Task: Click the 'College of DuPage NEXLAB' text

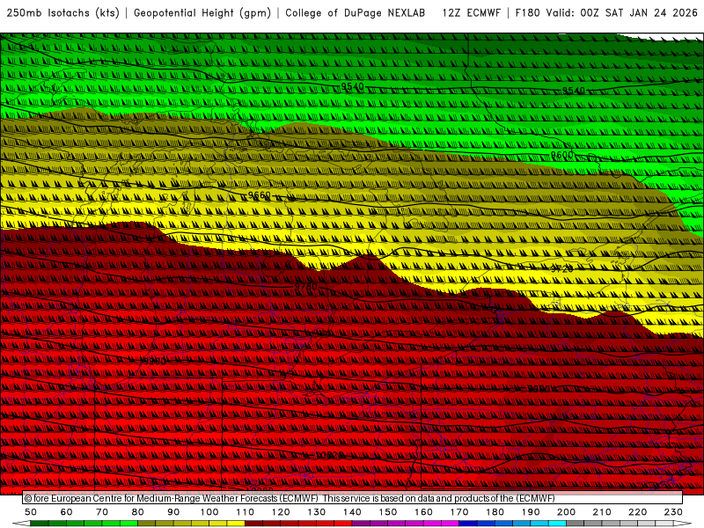Action: tap(356, 13)
